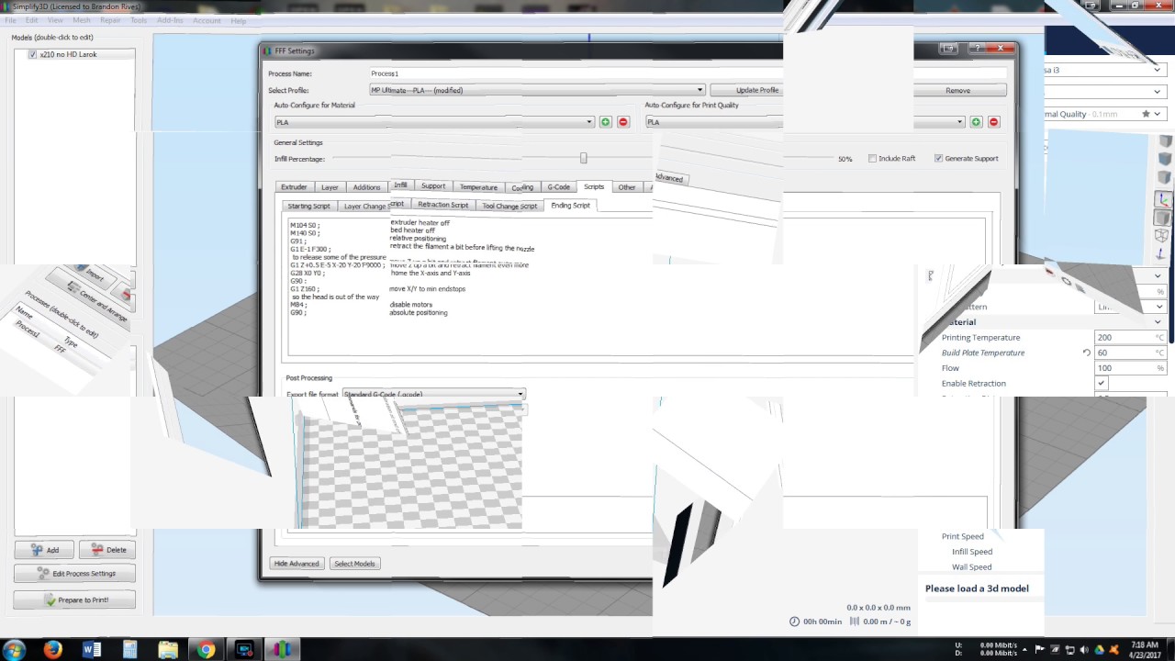This screenshot has height=661, width=1175.
Task: Select Ending Script tab
Action: coord(570,205)
